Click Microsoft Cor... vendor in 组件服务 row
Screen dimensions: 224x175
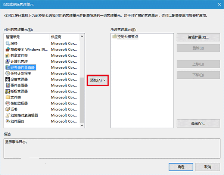click(64, 121)
